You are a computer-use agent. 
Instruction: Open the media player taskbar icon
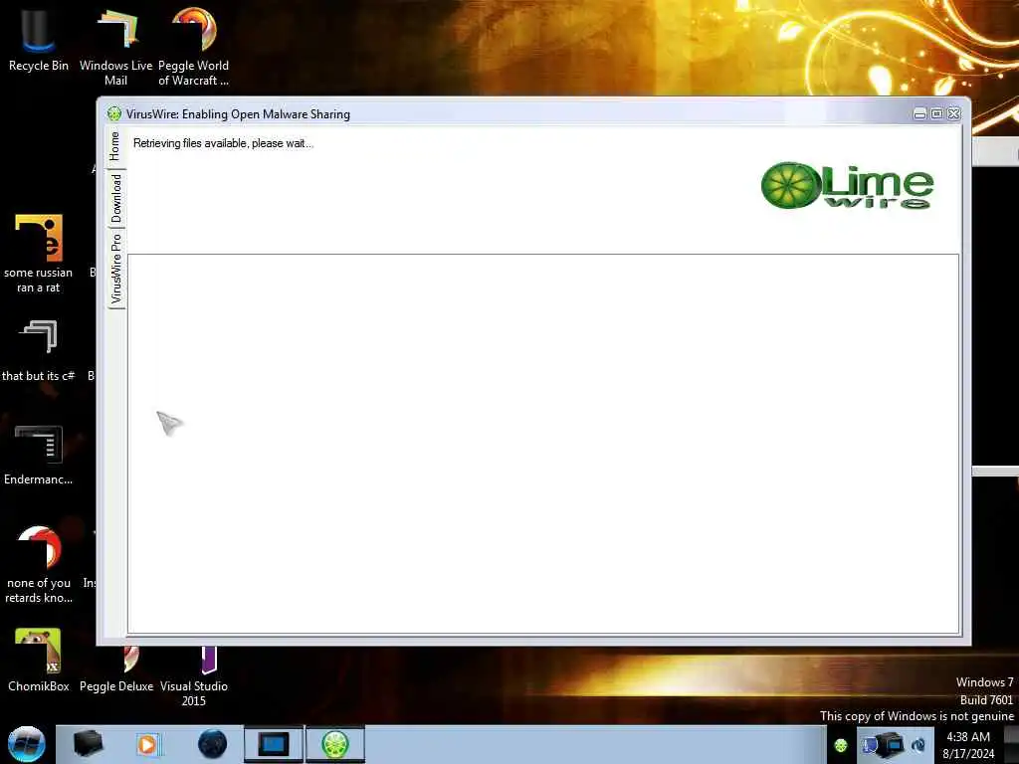147,744
